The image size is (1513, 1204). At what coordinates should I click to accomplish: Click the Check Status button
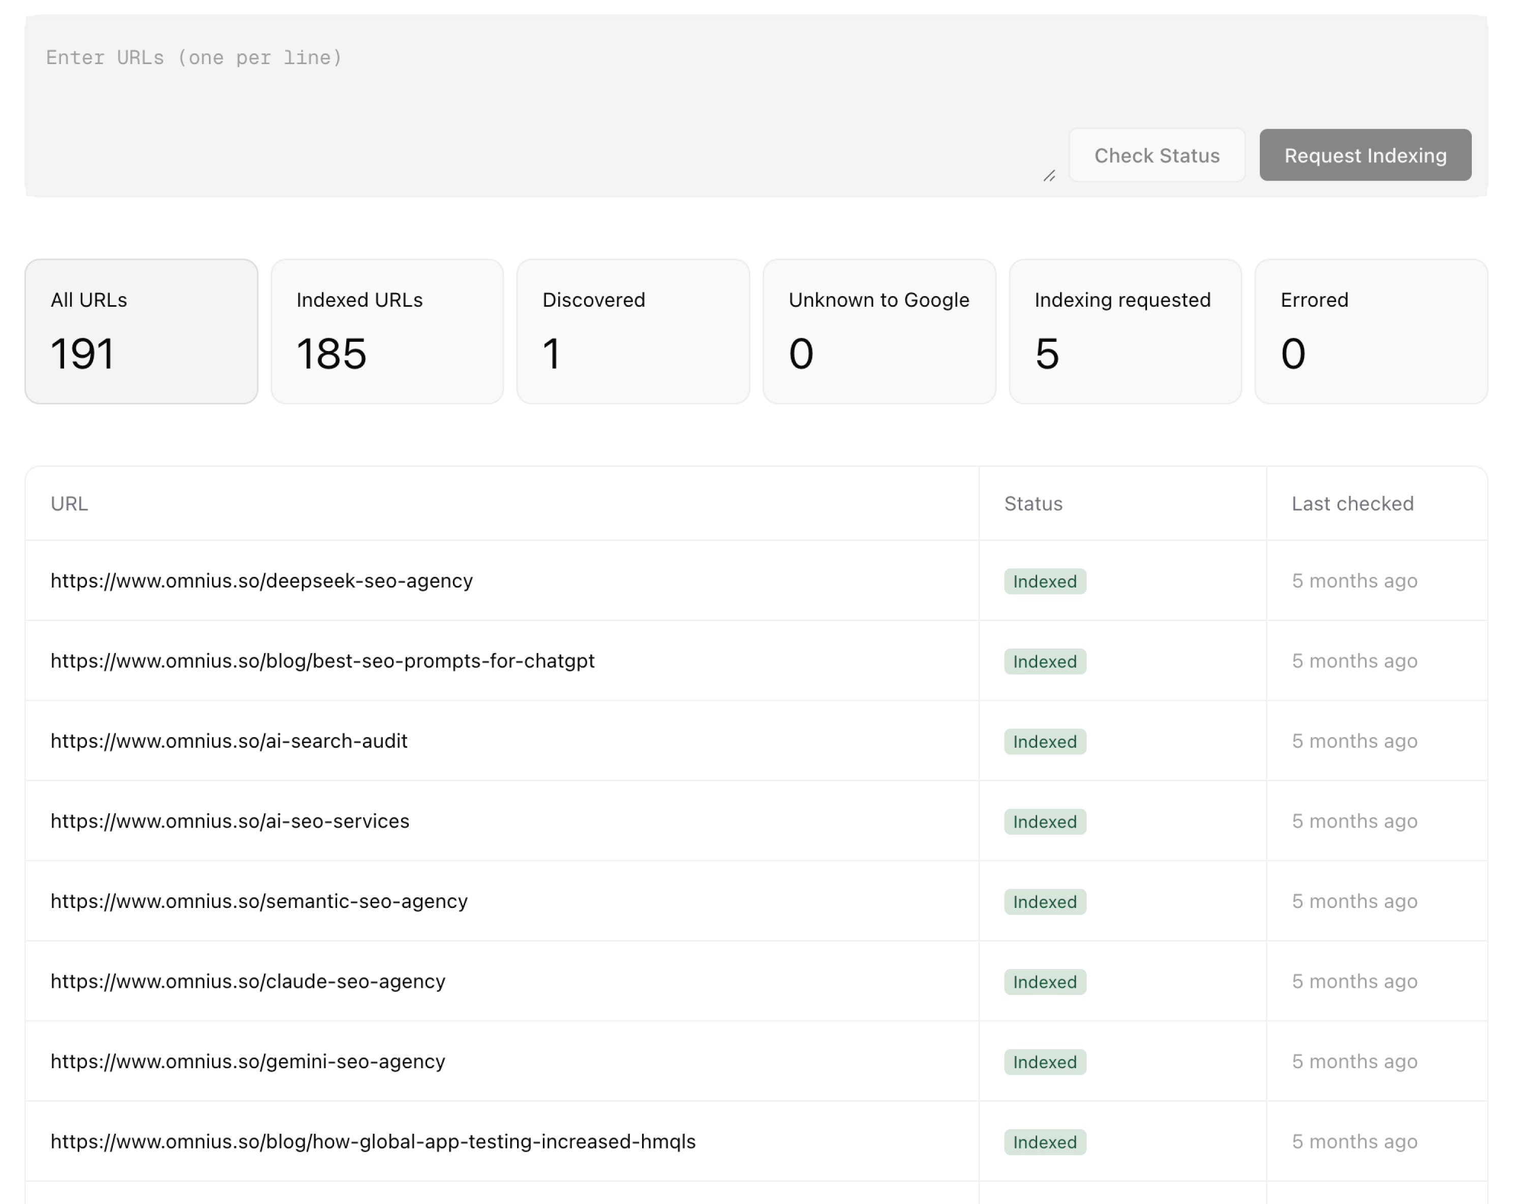[1157, 155]
